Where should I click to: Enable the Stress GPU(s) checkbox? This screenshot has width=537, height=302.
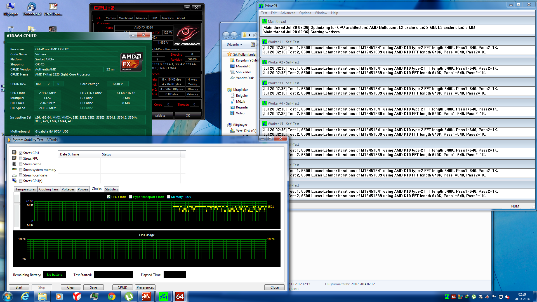pos(20,181)
